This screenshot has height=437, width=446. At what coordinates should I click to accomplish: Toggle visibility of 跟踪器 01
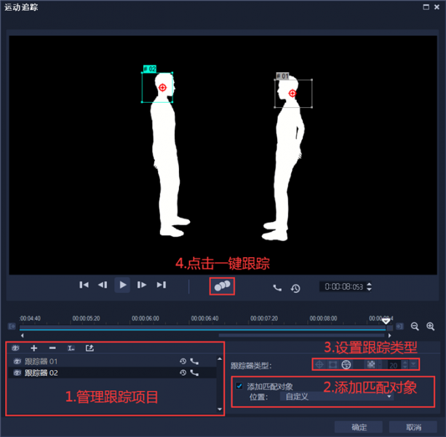pyautogui.click(x=17, y=361)
